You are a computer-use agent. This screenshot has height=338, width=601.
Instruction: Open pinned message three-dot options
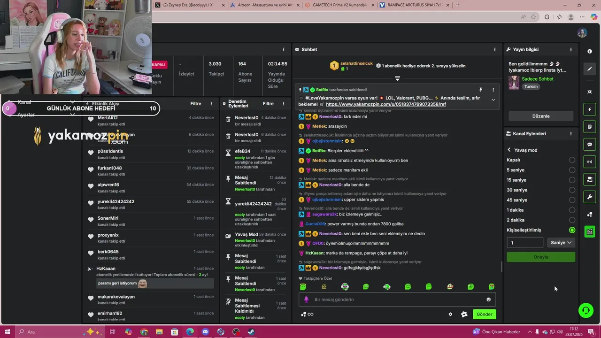click(x=493, y=90)
